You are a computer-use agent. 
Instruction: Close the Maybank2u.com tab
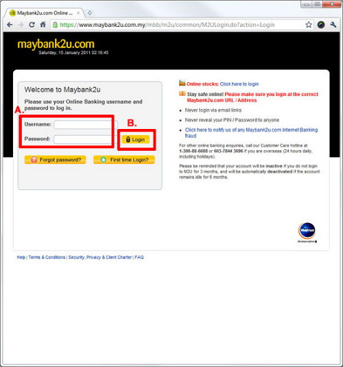click(x=78, y=13)
